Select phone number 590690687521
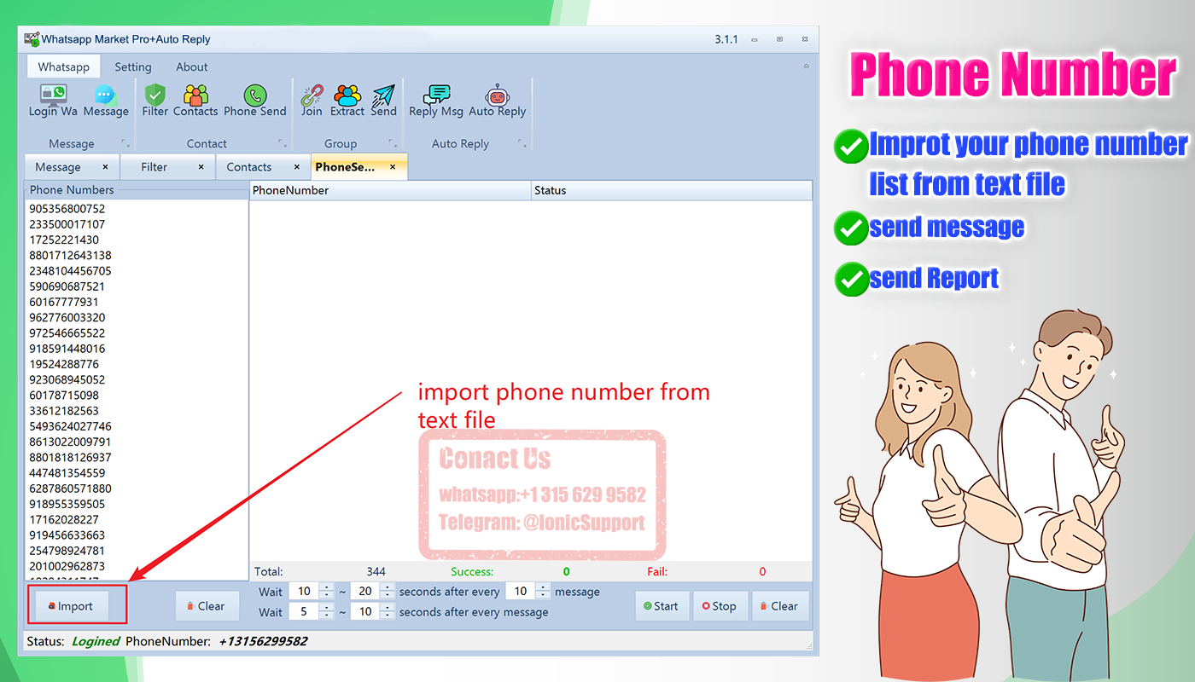This screenshot has width=1195, height=682. coord(67,286)
